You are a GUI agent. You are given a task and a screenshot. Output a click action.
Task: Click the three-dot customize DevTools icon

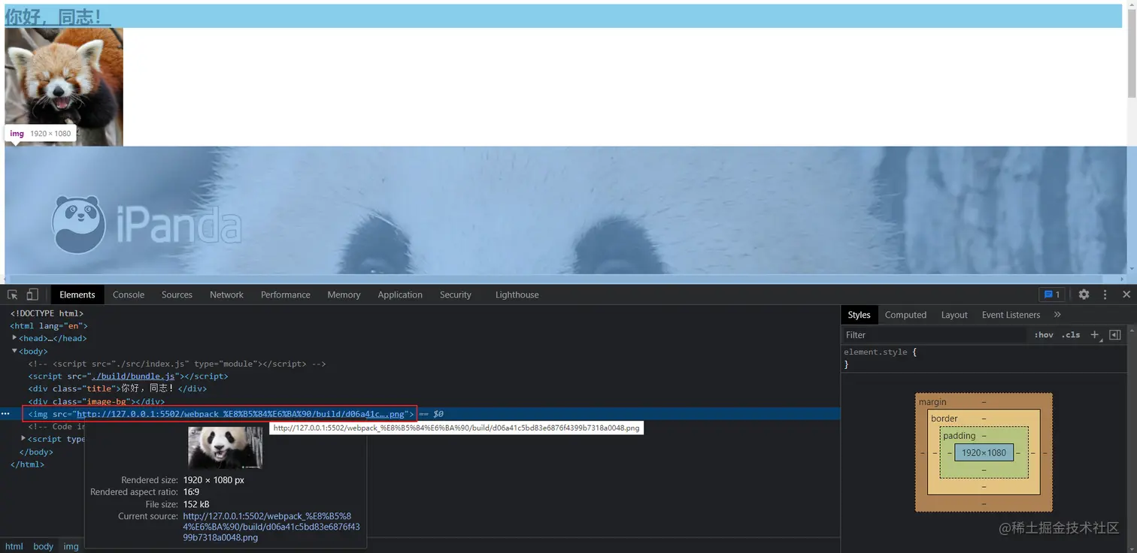point(1105,295)
